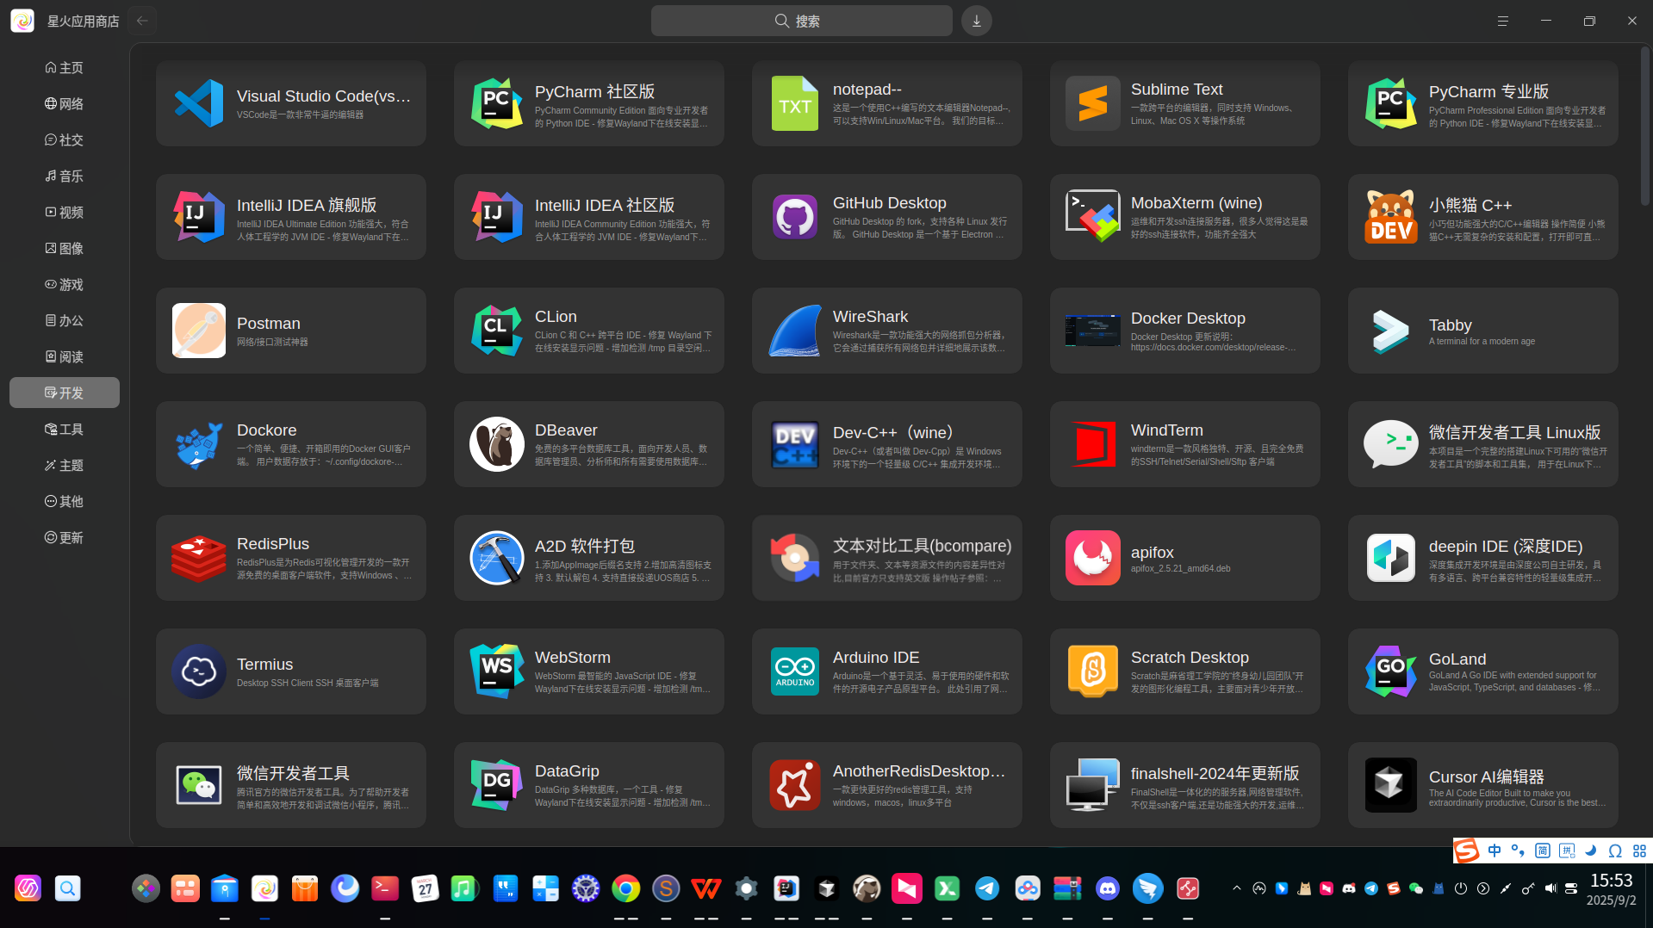Click the 15:53 clock in taskbar
The height and width of the screenshot is (928, 1653).
tap(1611, 881)
